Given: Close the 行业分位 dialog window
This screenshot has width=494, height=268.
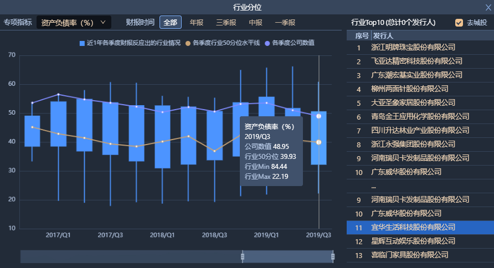Looking at the screenshot, I should point(488,7).
